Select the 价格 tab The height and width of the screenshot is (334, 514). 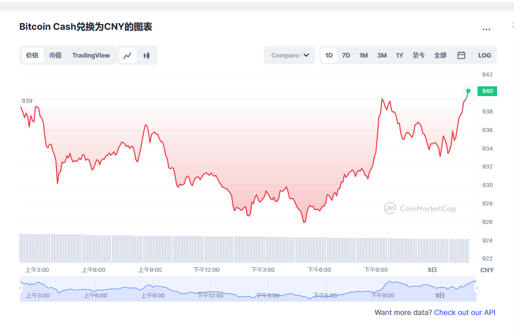pyautogui.click(x=32, y=55)
